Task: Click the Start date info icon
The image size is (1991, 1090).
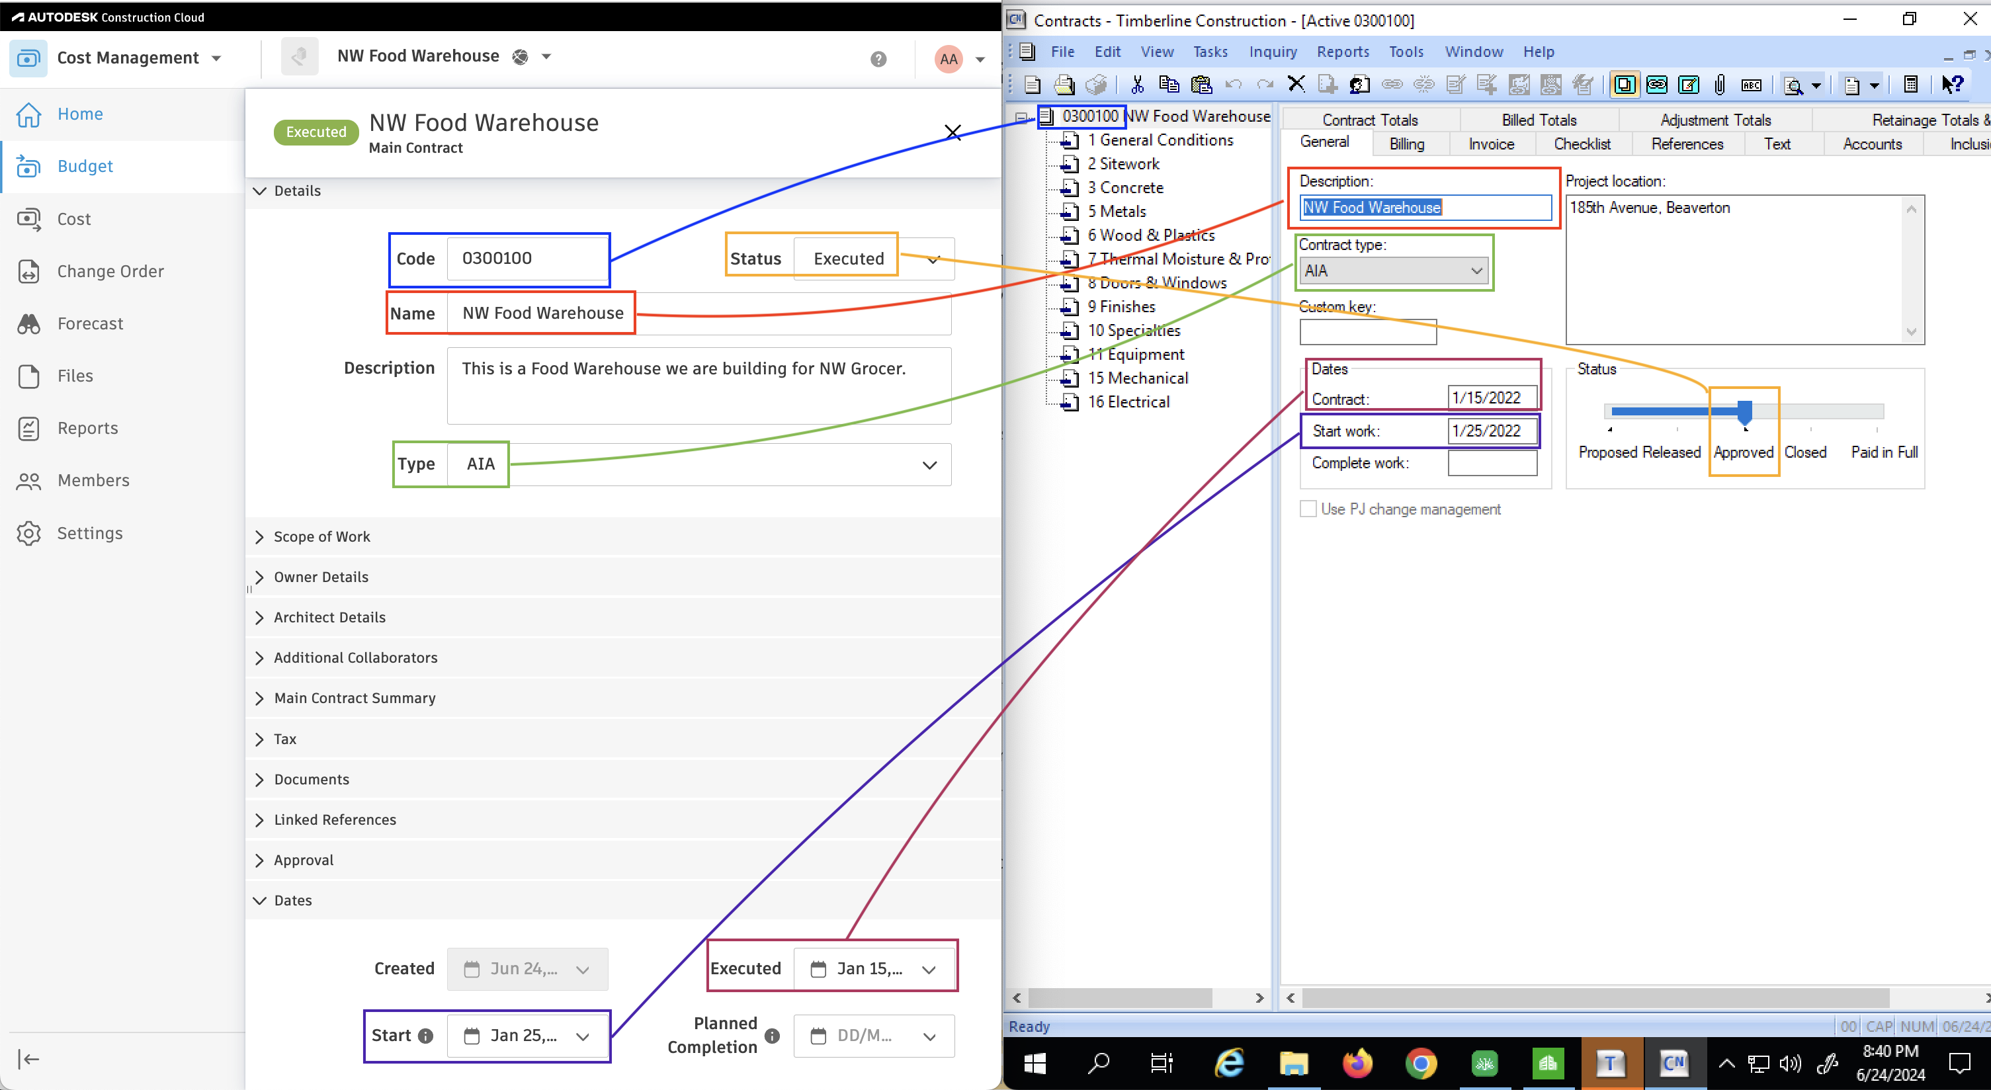Action: coord(425,1036)
